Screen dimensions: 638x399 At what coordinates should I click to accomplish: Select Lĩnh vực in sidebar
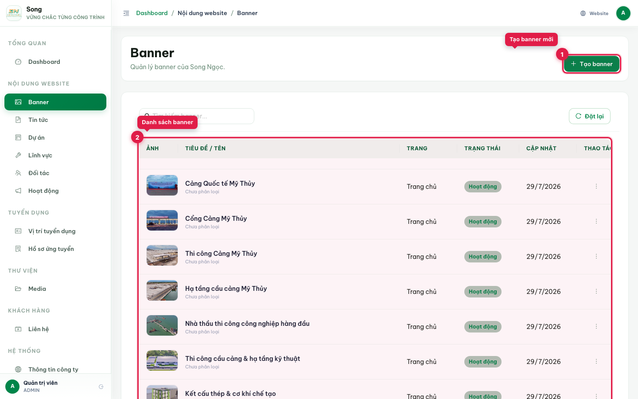click(x=55, y=155)
